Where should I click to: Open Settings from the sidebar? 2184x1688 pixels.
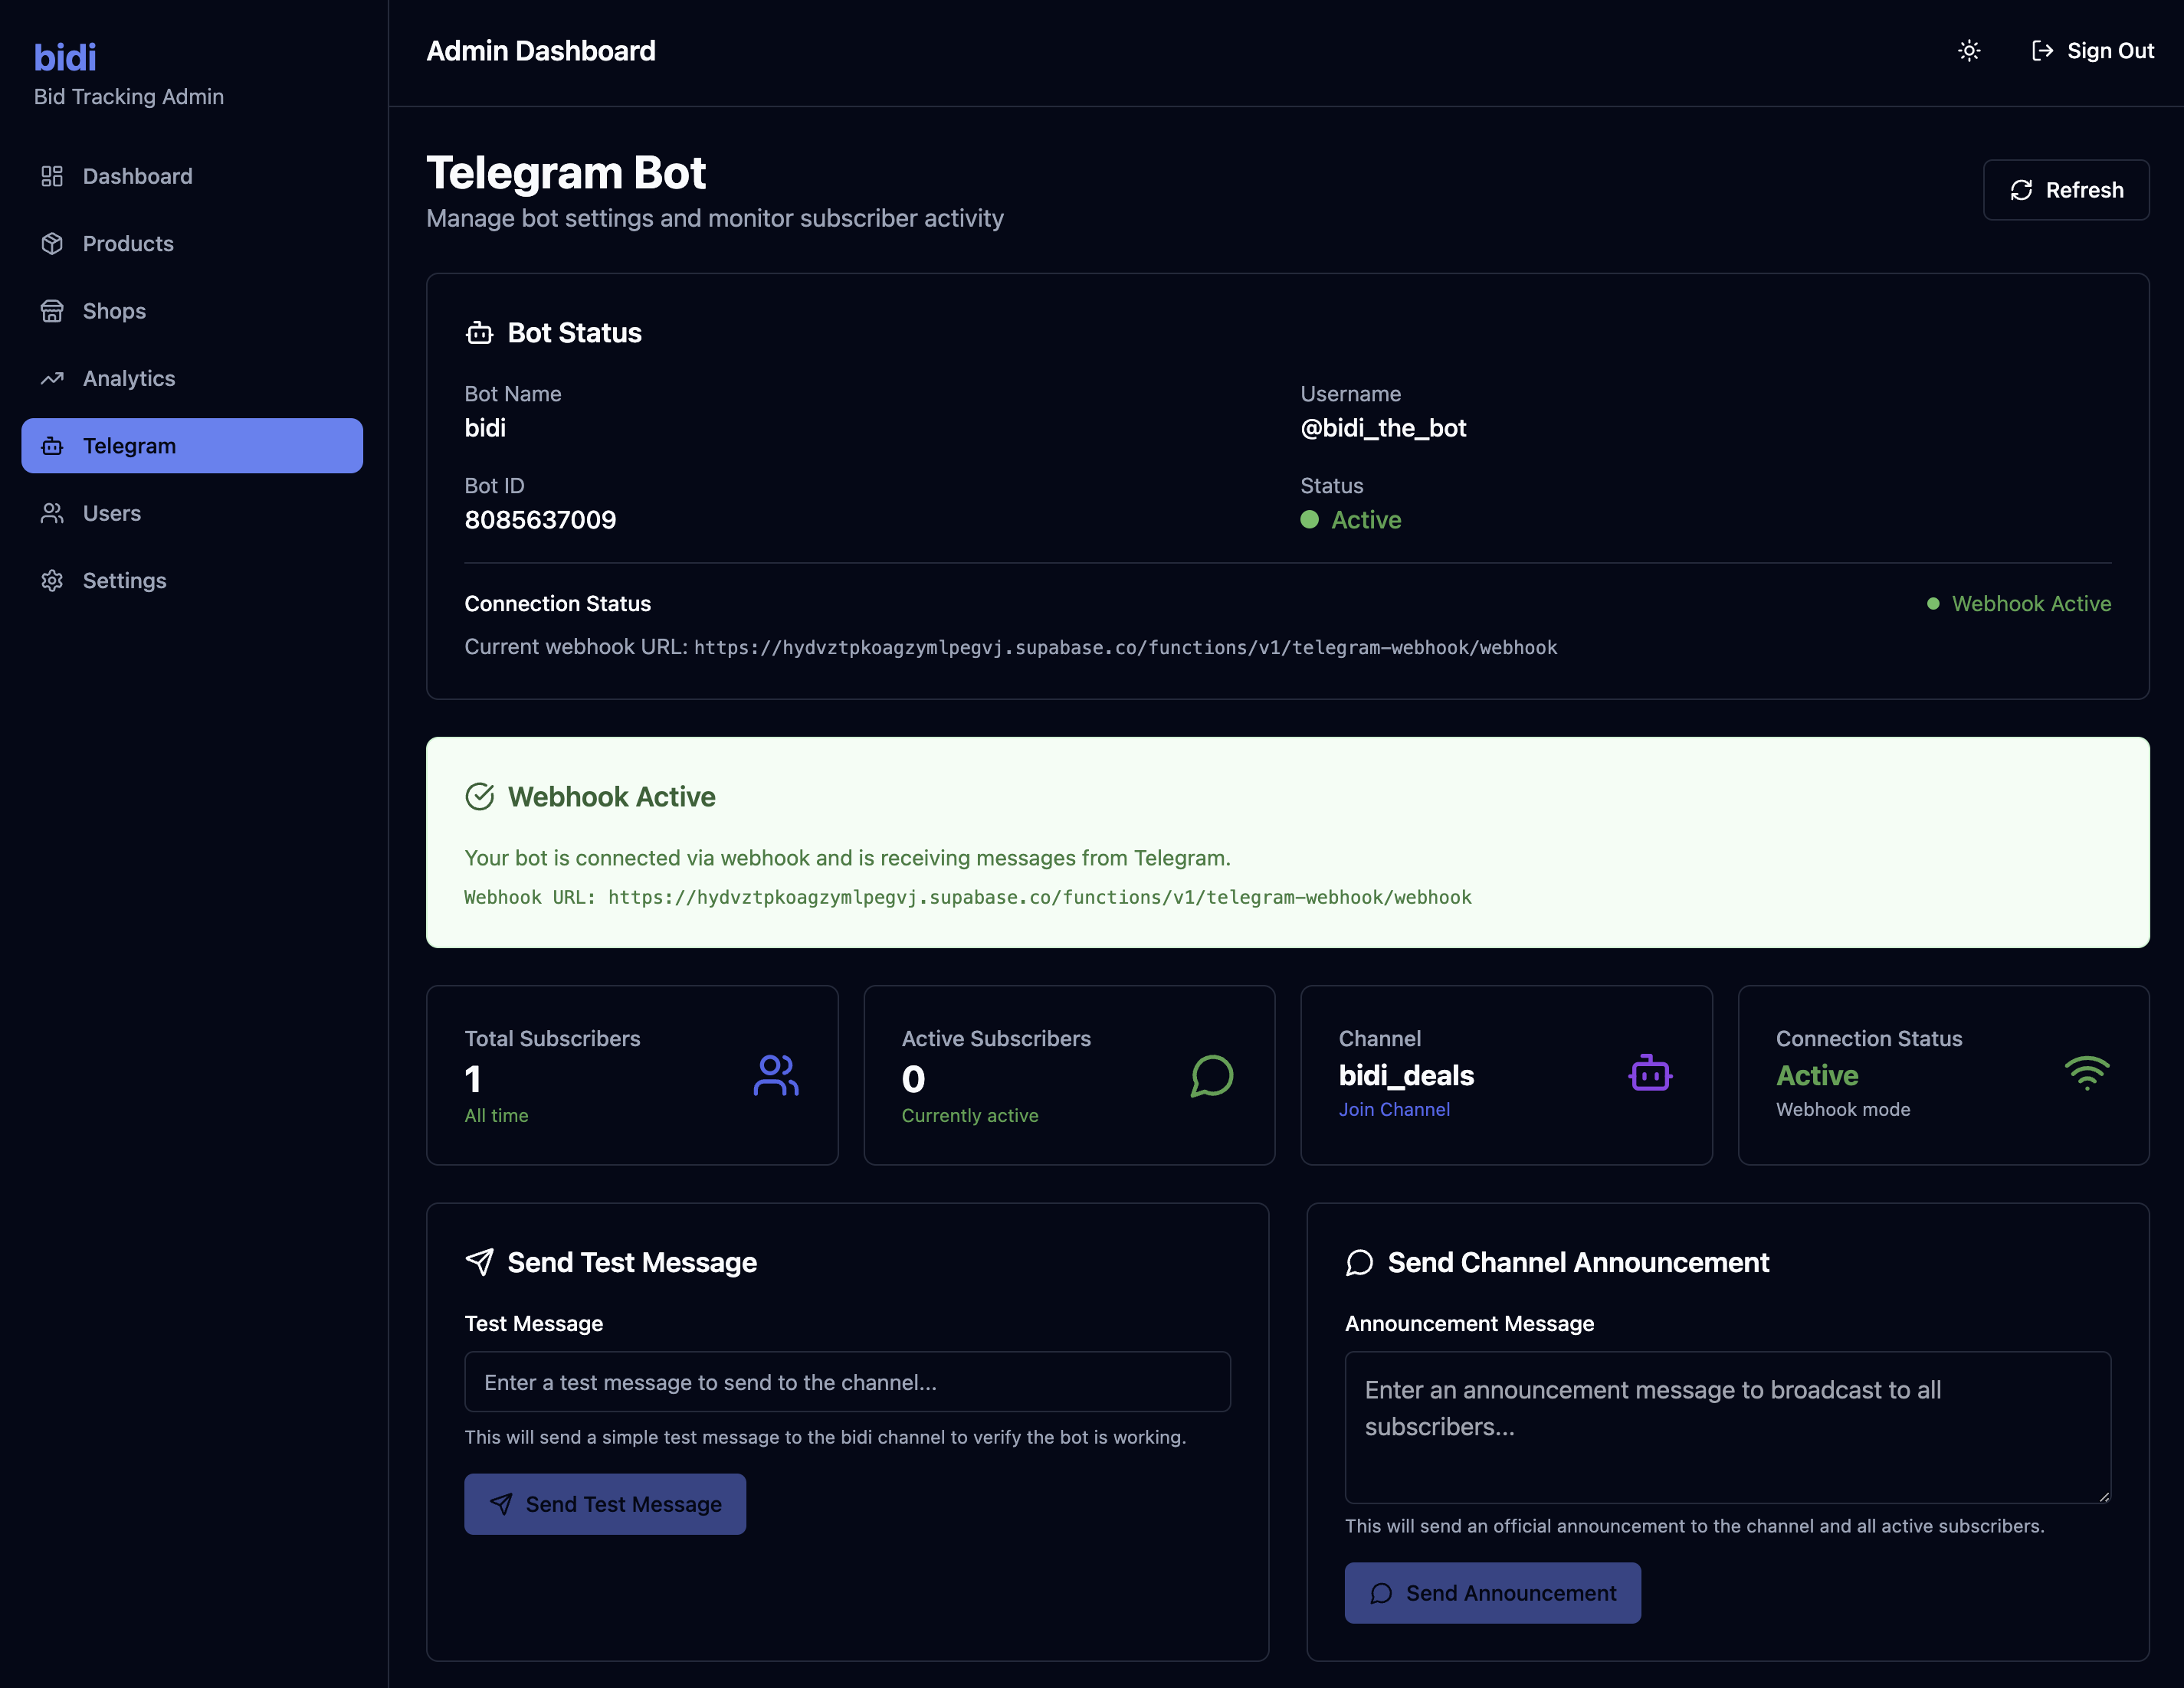[124, 581]
